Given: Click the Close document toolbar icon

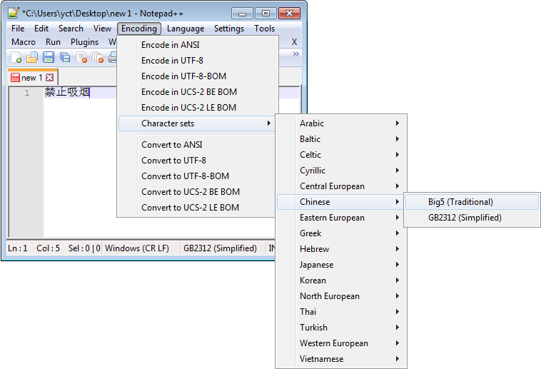Looking at the screenshot, I should click(x=82, y=58).
